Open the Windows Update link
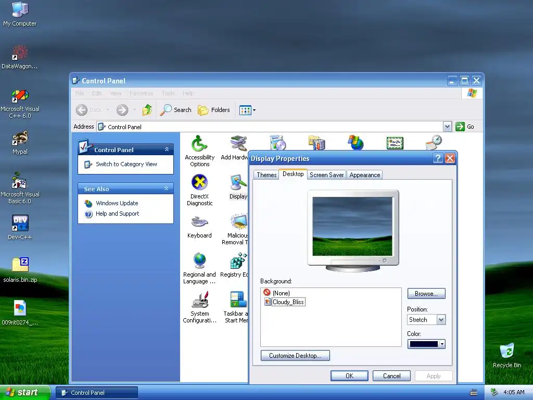Screen dimensions: 533x400 pos(117,203)
